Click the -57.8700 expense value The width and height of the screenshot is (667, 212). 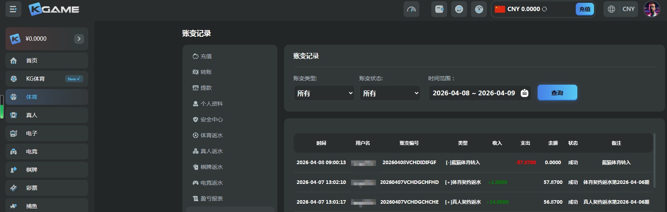(526, 163)
